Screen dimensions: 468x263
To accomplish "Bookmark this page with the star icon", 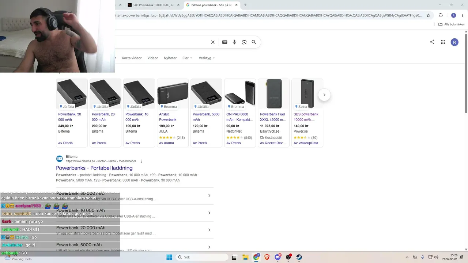I will (428, 15).
